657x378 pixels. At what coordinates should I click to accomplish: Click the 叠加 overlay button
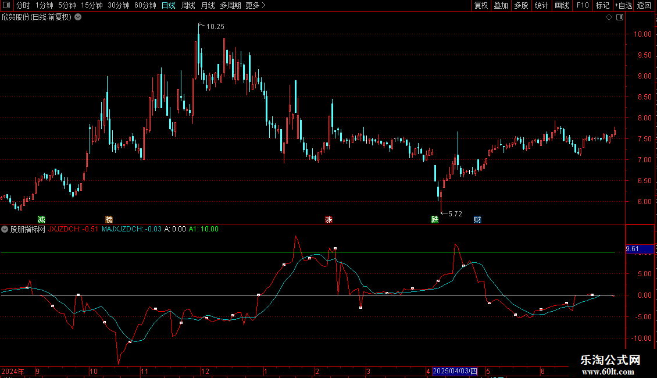tap(501, 5)
